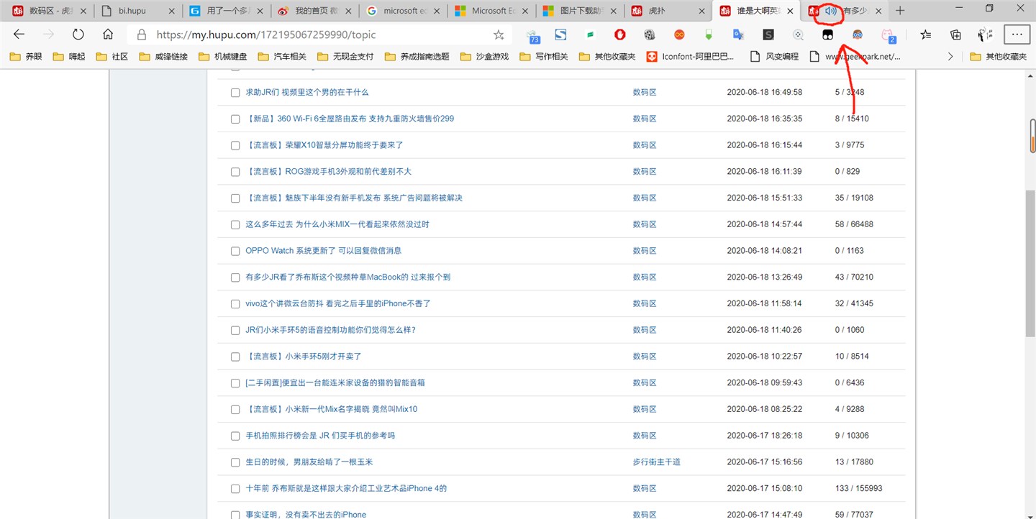Click the browser refresh icon

(x=78, y=35)
